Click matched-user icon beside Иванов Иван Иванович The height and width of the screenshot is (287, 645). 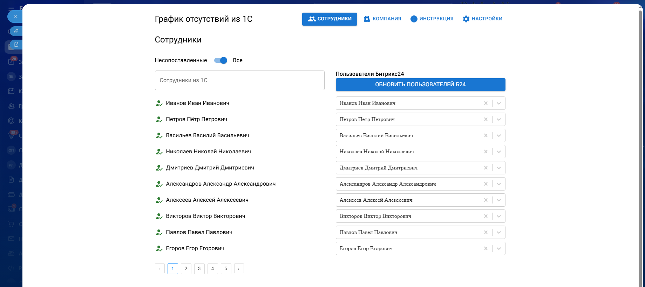[x=159, y=103]
